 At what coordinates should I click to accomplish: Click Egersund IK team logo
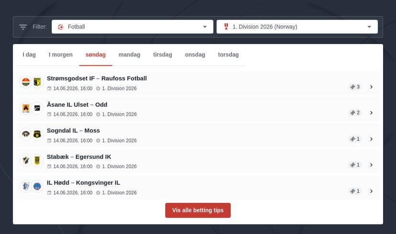click(37, 160)
